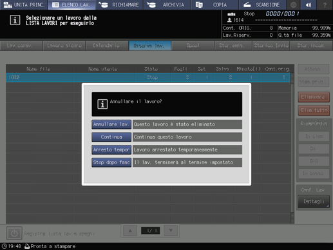The height and width of the screenshot is (250, 333).
Task: Click text 'Questo lavoro è stato eliminato'
Action: click(x=175, y=124)
